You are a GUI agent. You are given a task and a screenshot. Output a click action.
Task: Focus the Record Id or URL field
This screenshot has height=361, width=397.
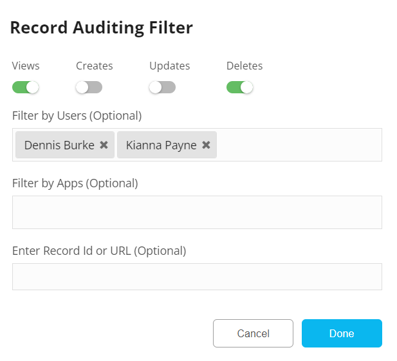coord(197,277)
